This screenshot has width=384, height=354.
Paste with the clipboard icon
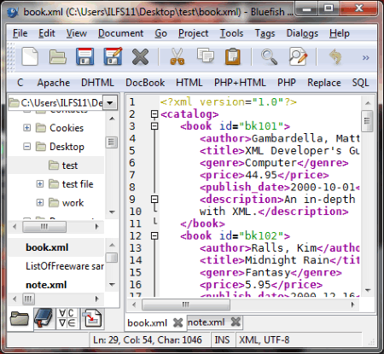click(x=233, y=56)
